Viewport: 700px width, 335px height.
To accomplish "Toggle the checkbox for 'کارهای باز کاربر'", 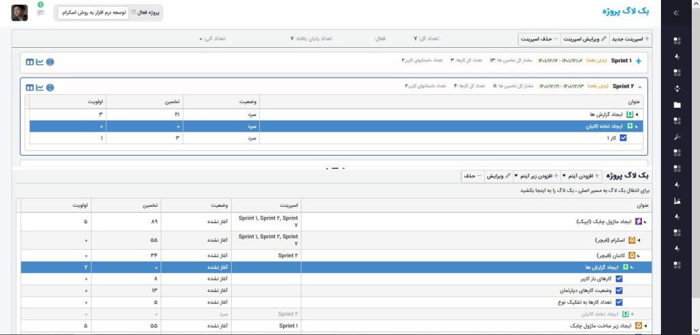I will pyautogui.click(x=619, y=278).
